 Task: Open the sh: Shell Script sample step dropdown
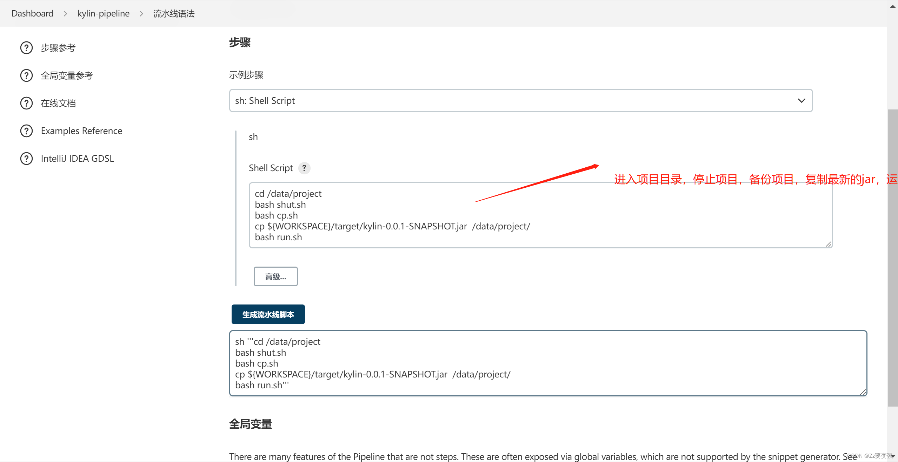(519, 101)
